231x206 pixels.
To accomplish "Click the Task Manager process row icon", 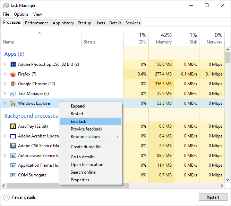I will (x=13, y=94).
